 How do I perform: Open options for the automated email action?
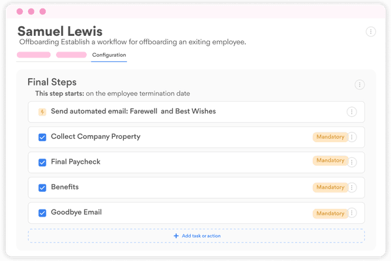[x=352, y=112]
